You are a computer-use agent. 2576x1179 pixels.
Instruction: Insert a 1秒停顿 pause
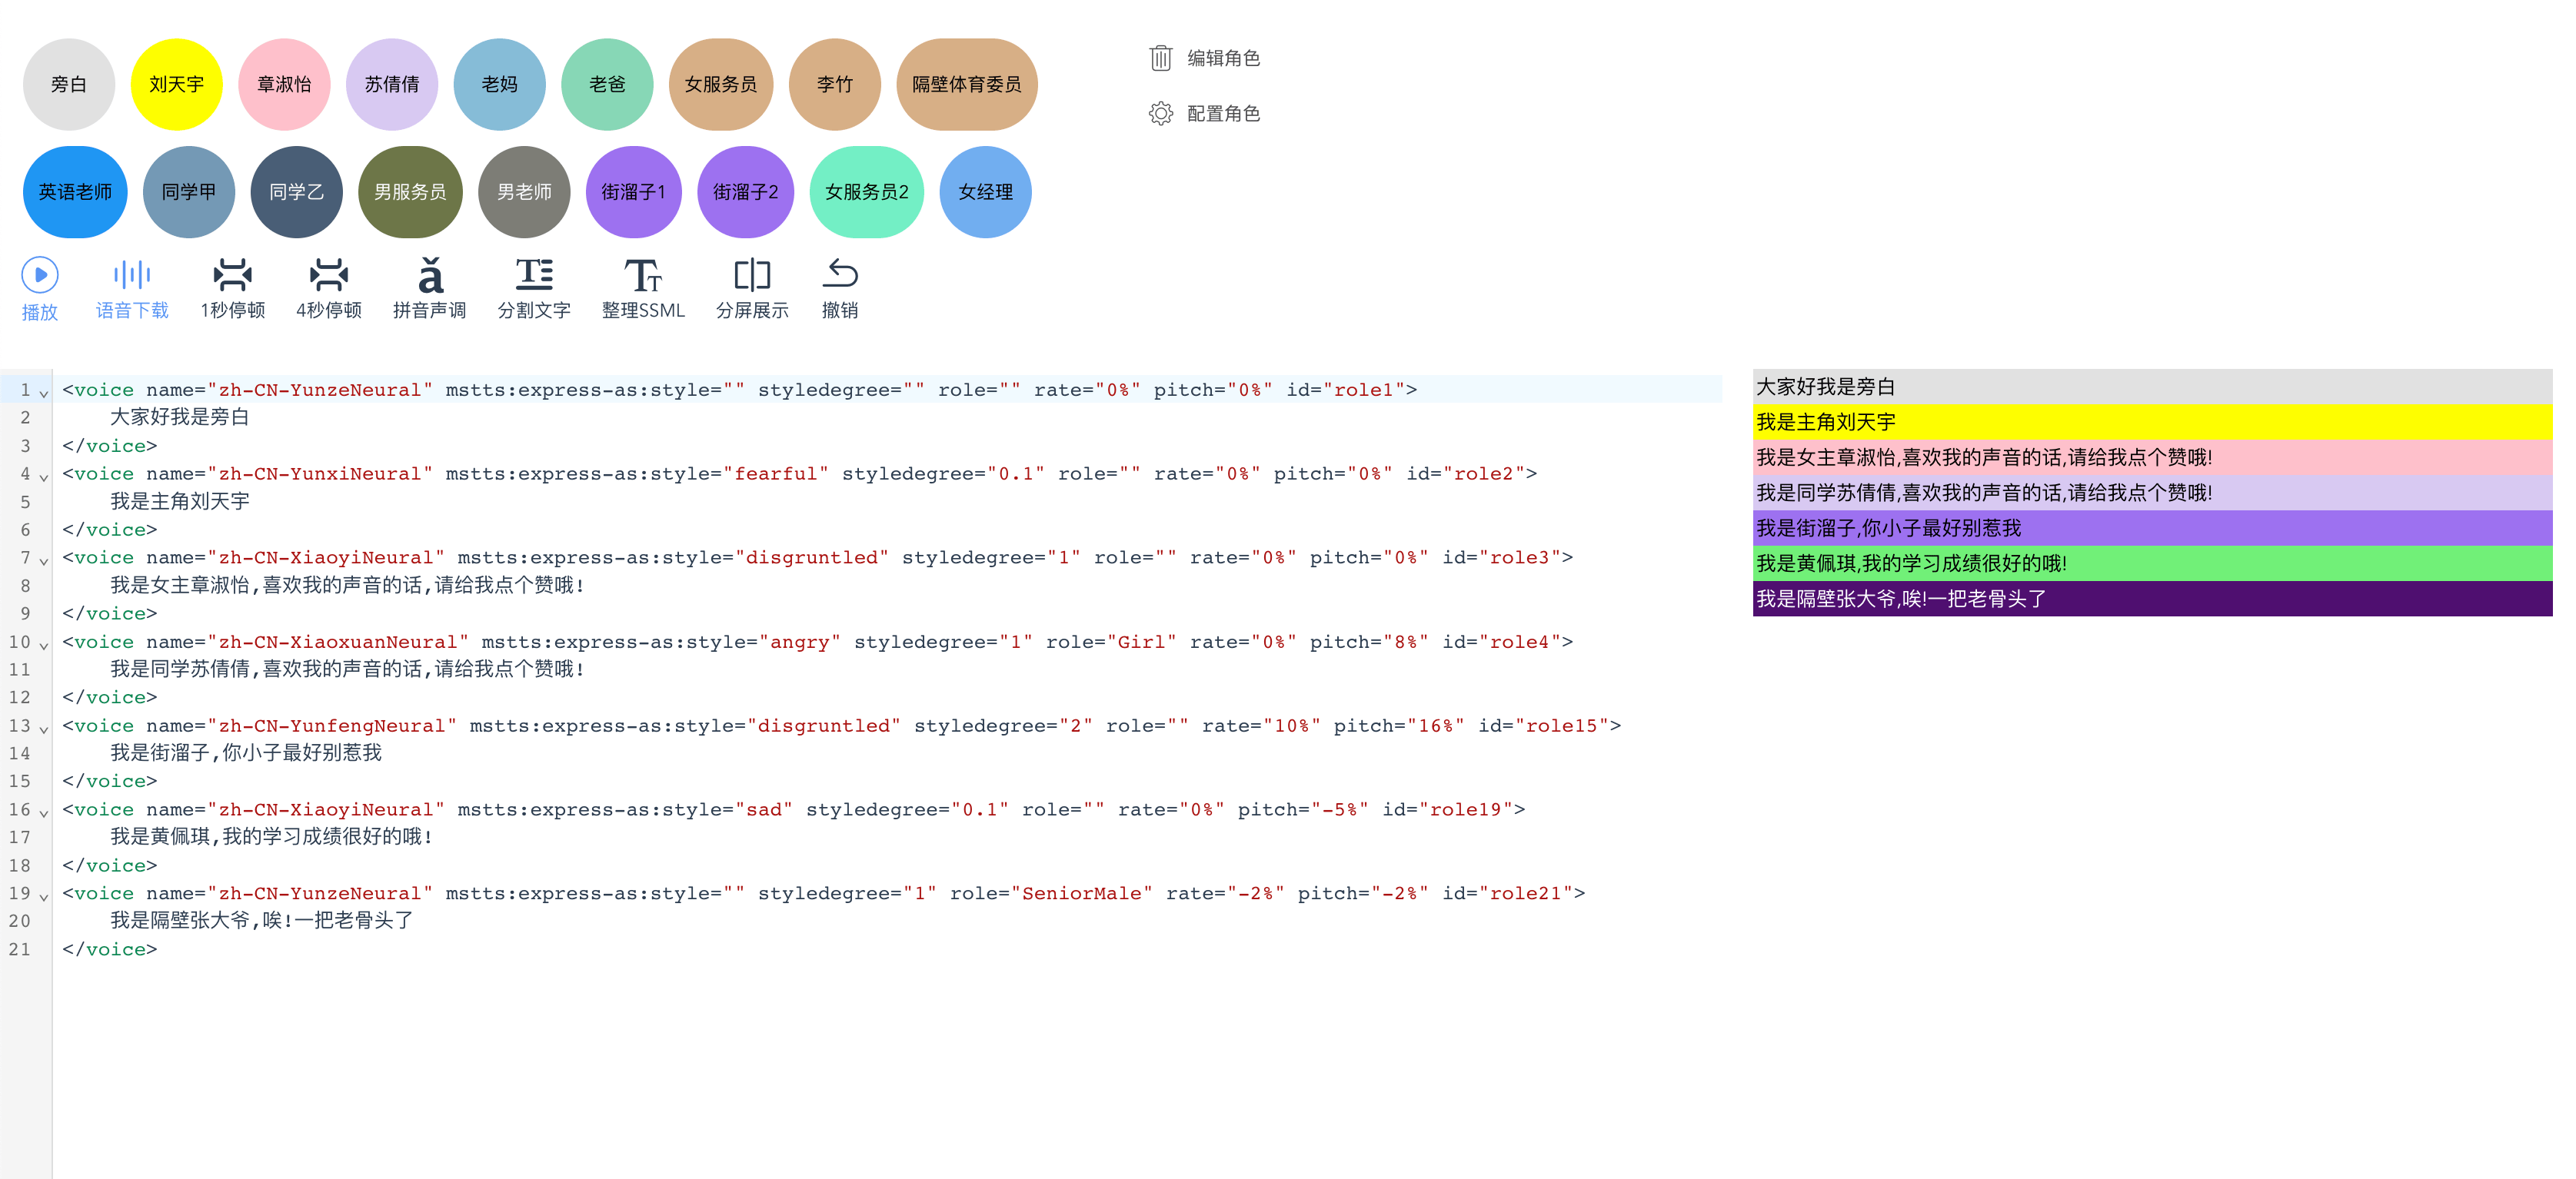233,272
